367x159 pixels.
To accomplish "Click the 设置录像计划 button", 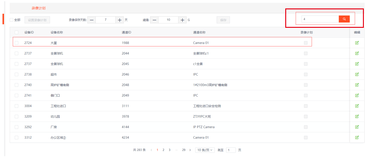I will pos(37,20).
